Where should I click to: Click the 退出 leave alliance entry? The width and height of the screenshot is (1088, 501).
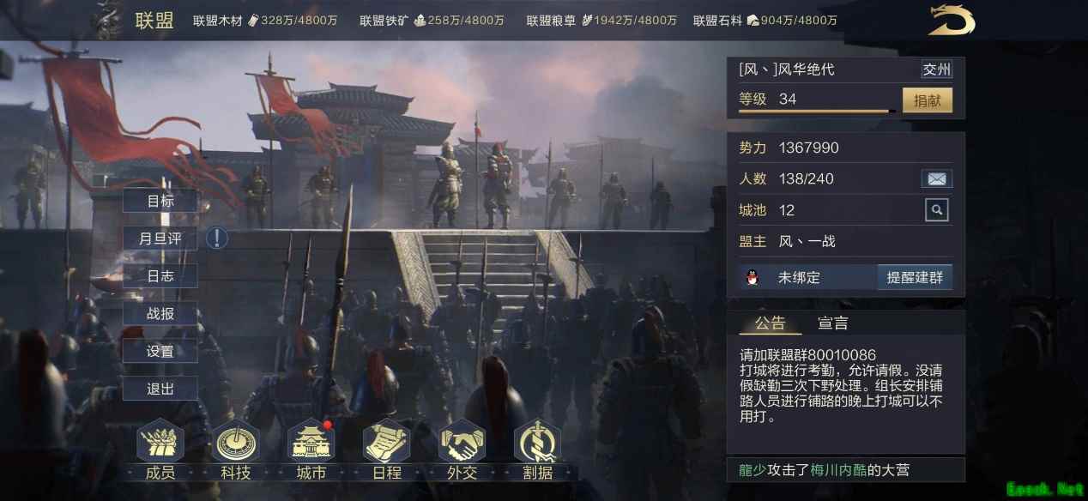coord(160,389)
